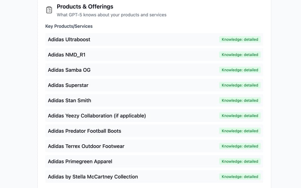Click Adidas Predator Football Boots entry

[85, 131]
